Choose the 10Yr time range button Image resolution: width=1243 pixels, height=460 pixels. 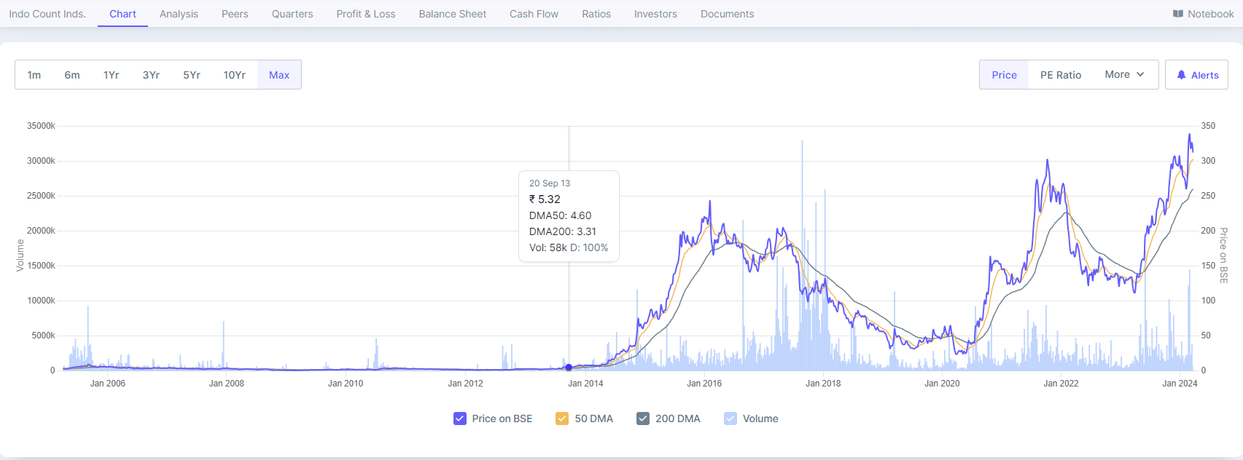pyautogui.click(x=234, y=75)
